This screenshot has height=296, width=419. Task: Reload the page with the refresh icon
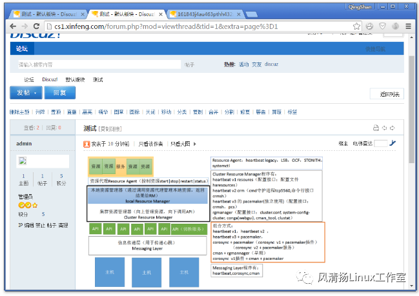point(36,26)
